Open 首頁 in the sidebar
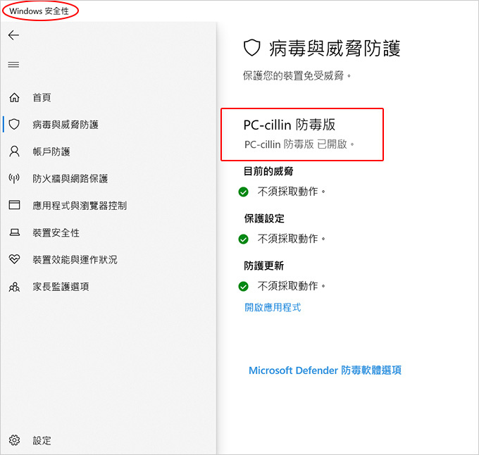Viewport: 479px width, 455px height. (x=42, y=97)
